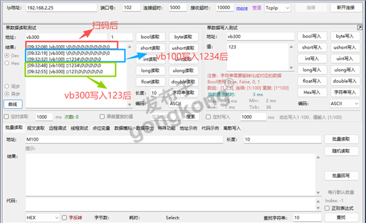Click the up arrow of the batch result scrollbar
Screen dimensions: 366x223
click(x=318, y=157)
